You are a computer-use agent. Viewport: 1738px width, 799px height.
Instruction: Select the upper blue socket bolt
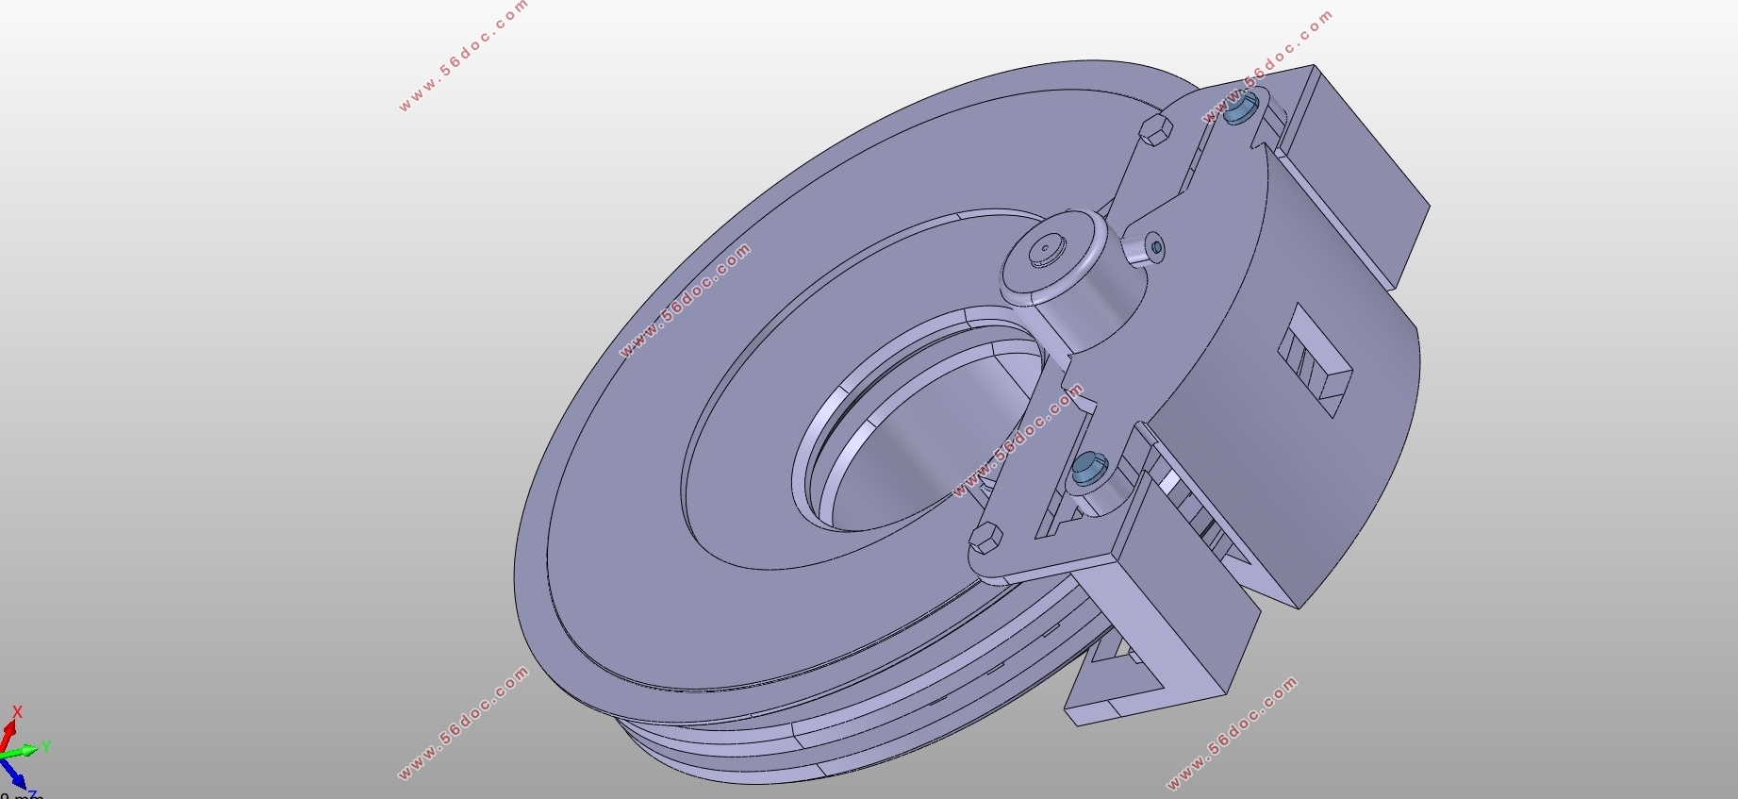coord(1240,108)
